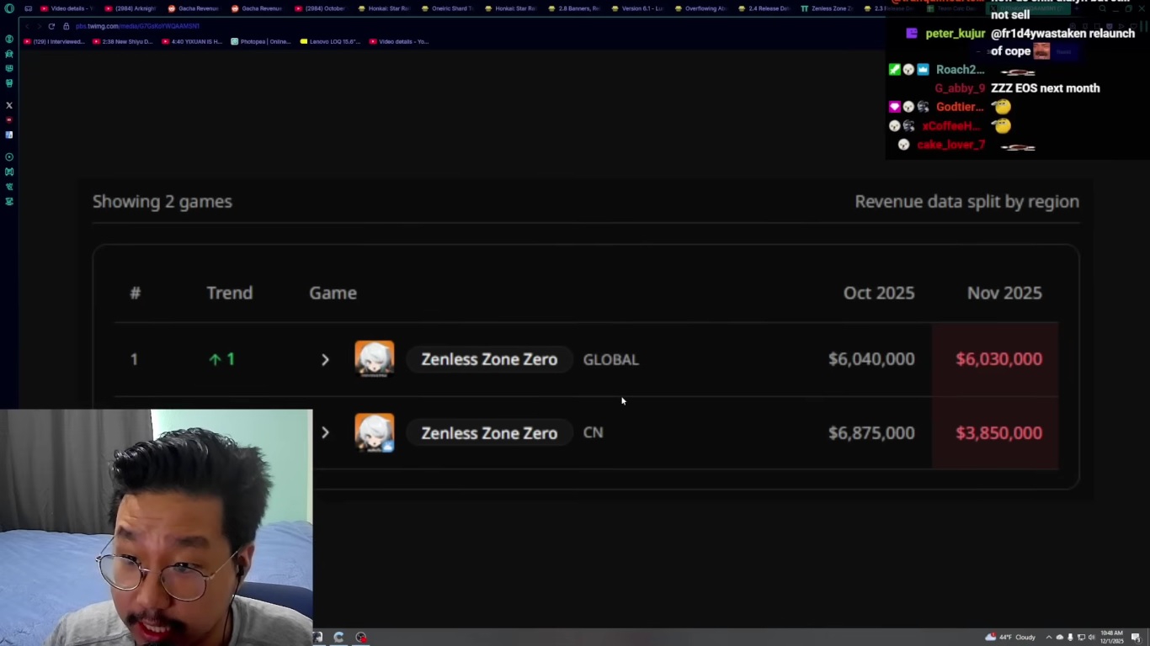Click the game icon in the CN row
1150x646 pixels.
coord(375,433)
